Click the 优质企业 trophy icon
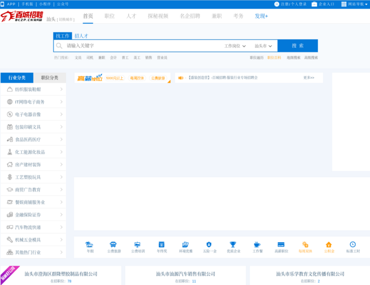370x285 pixels. 233,245
